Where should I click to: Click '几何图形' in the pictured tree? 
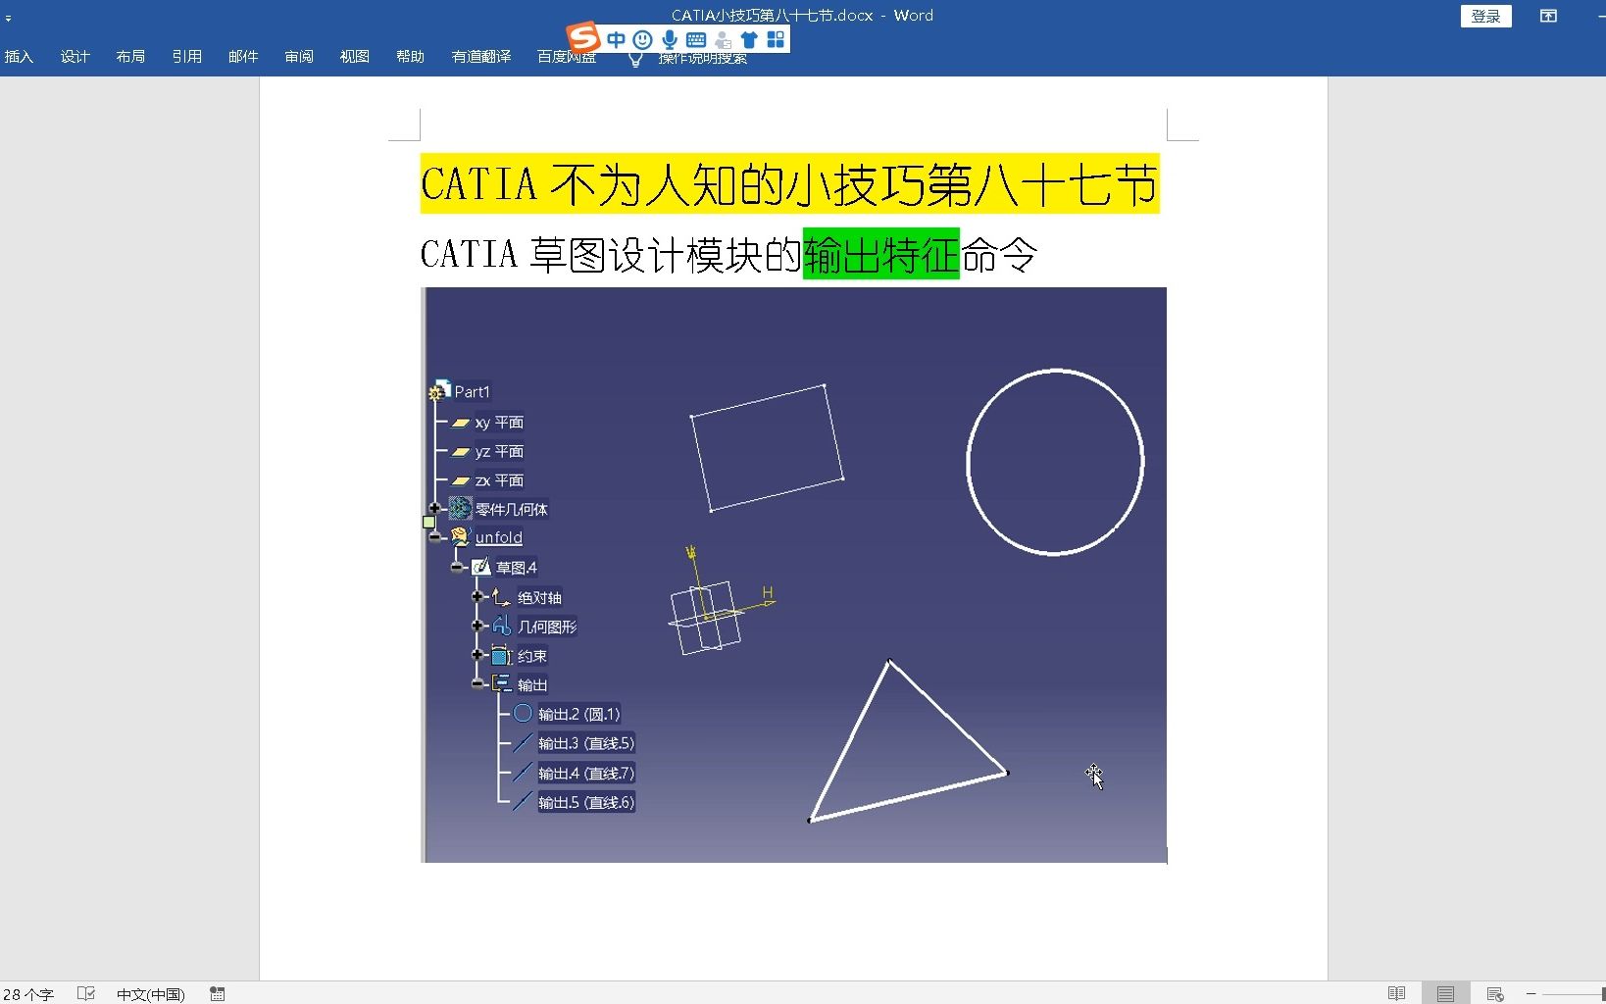coord(547,627)
